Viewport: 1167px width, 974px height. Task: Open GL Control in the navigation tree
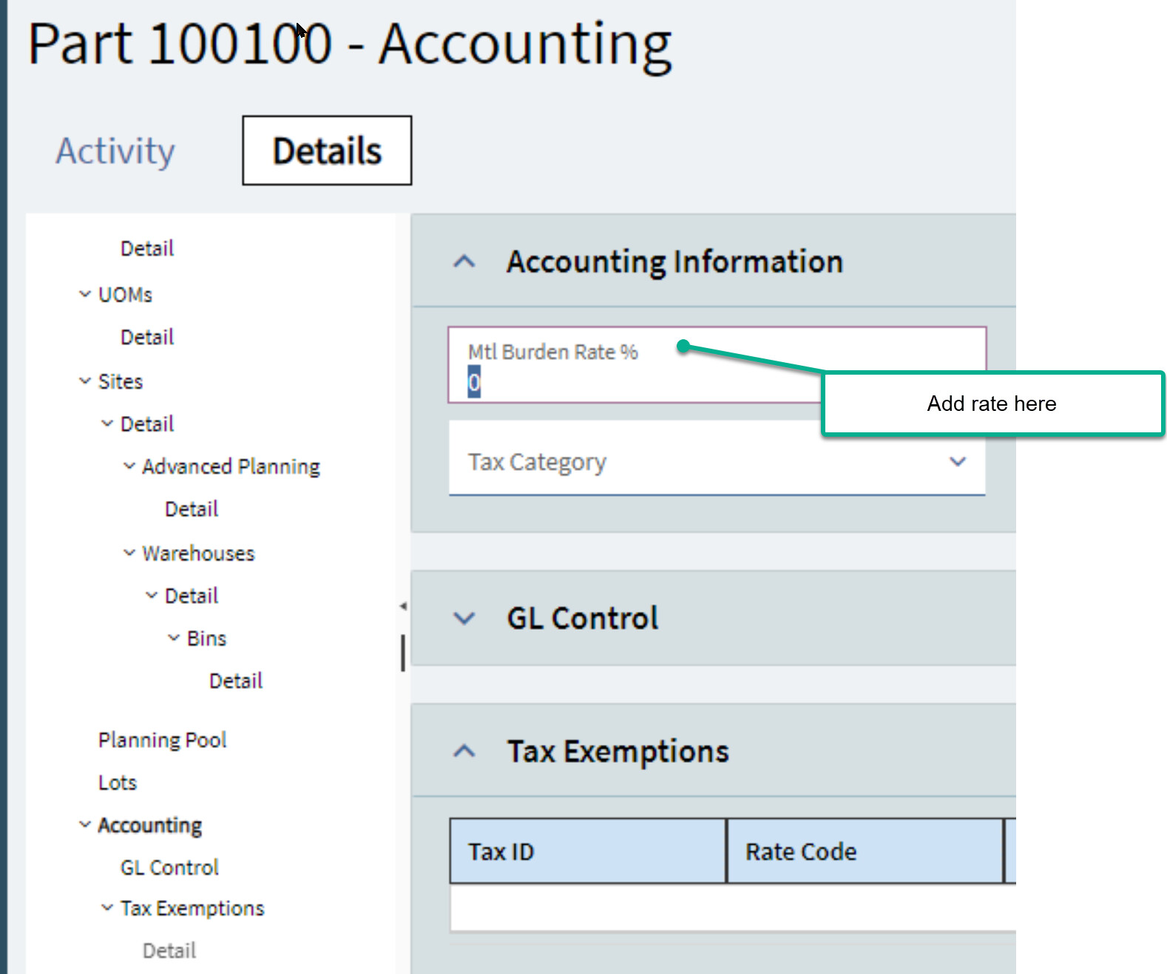pyautogui.click(x=169, y=868)
